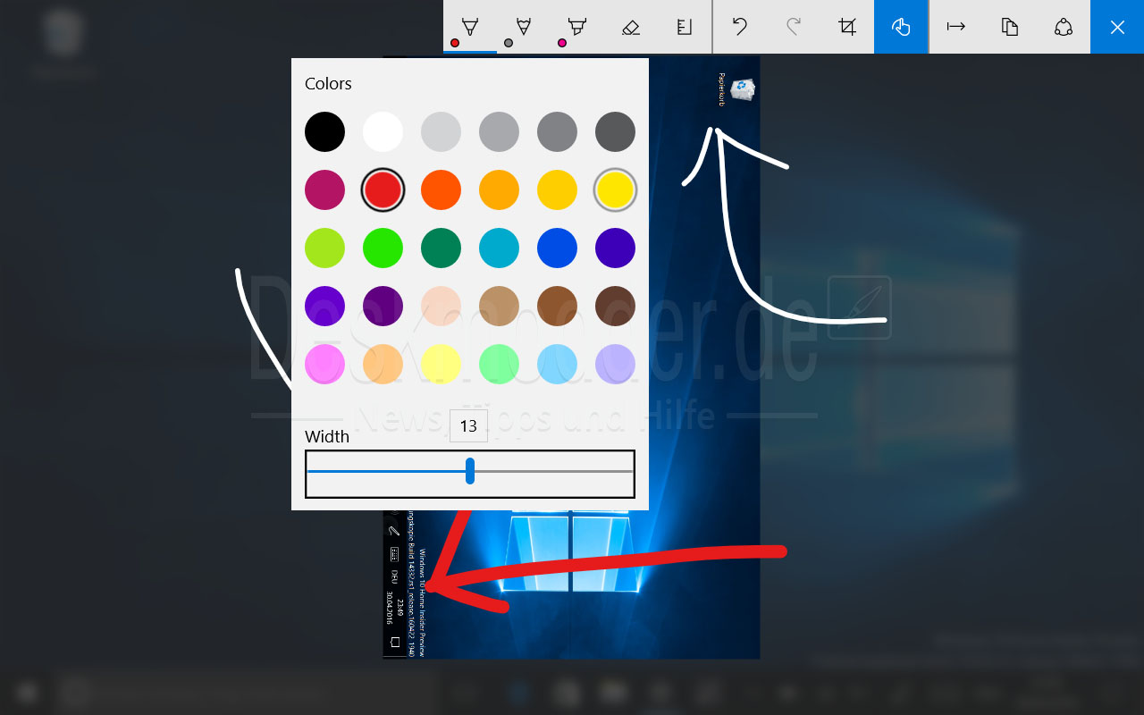Select the bright yellow color swatch
This screenshot has width=1144, height=715.
click(615, 190)
